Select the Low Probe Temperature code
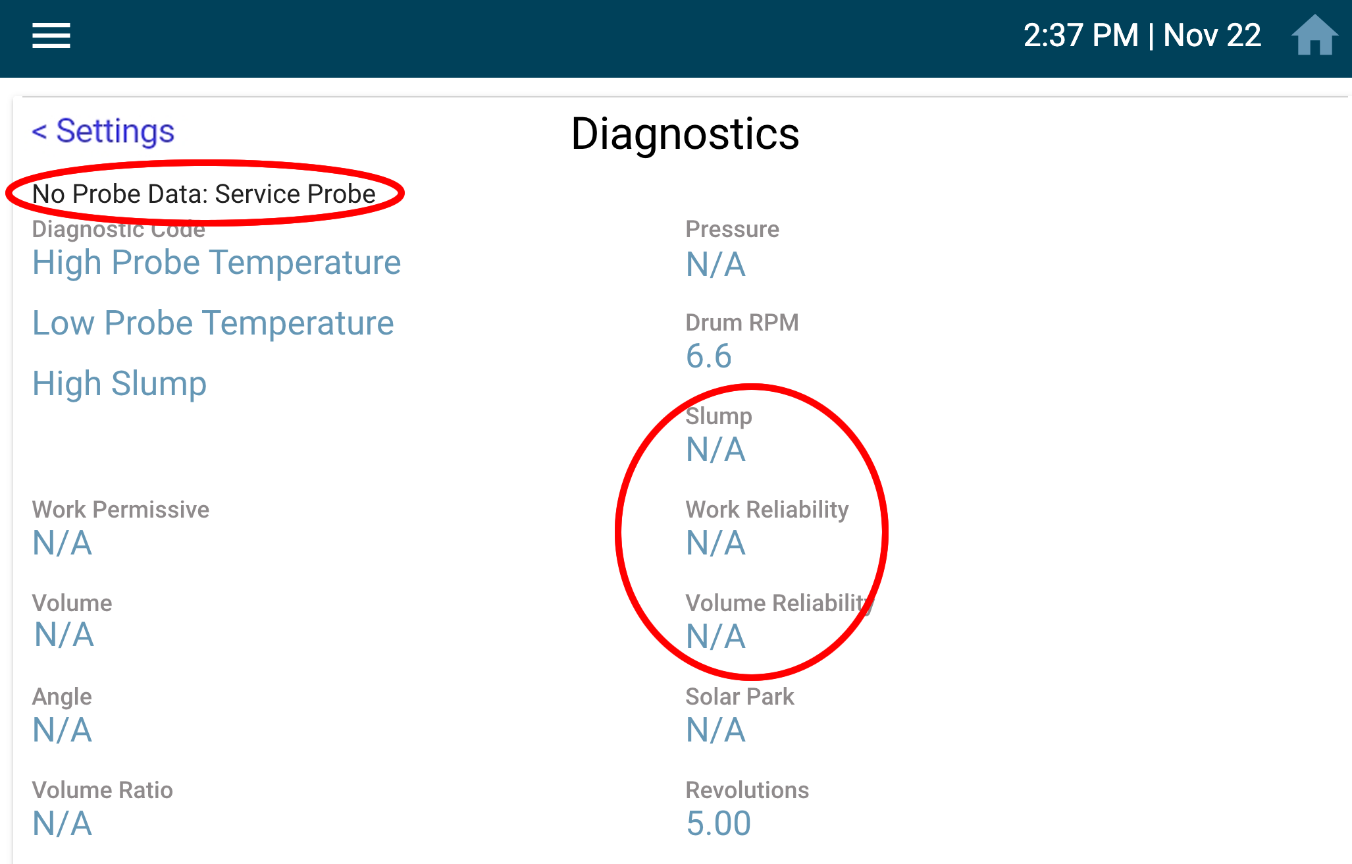This screenshot has width=1352, height=864. (x=213, y=323)
